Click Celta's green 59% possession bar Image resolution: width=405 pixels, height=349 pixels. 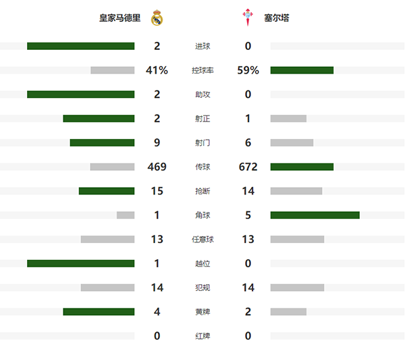click(x=302, y=70)
